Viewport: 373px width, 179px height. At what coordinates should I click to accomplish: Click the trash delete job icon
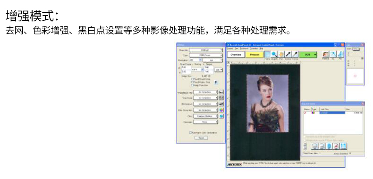click(x=329, y=146)
